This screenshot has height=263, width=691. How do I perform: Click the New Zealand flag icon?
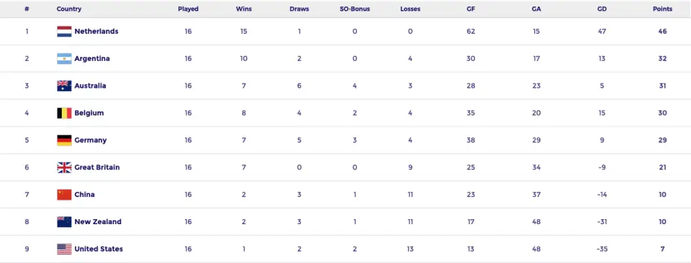64,221
